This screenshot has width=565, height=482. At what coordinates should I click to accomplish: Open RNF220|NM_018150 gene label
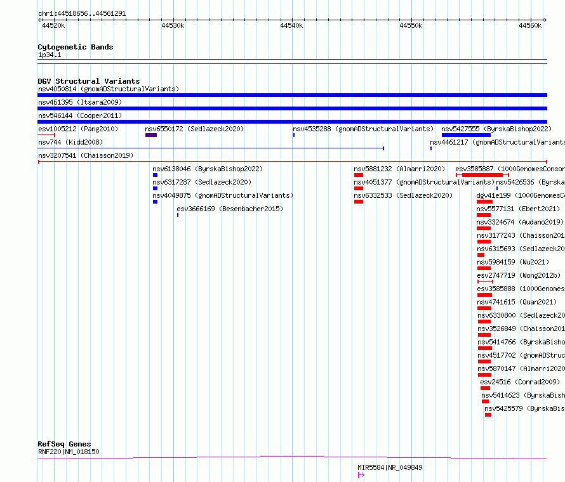[x=69, y=452]
